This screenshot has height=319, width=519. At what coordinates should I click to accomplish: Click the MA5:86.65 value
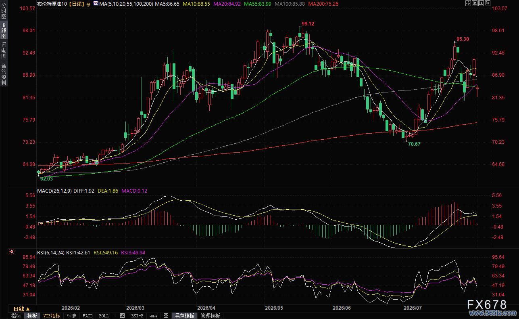click(x=167, y=4)
